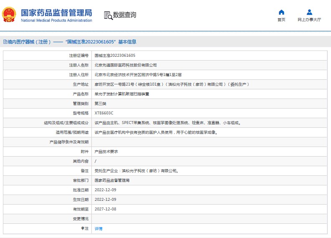Click the 产品名称 label
This screenshot has width=331, height=238.
coord(81,94)
